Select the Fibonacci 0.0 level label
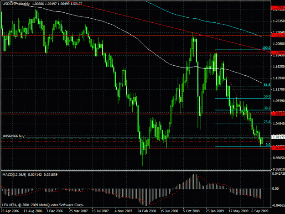 click(268, 145)
